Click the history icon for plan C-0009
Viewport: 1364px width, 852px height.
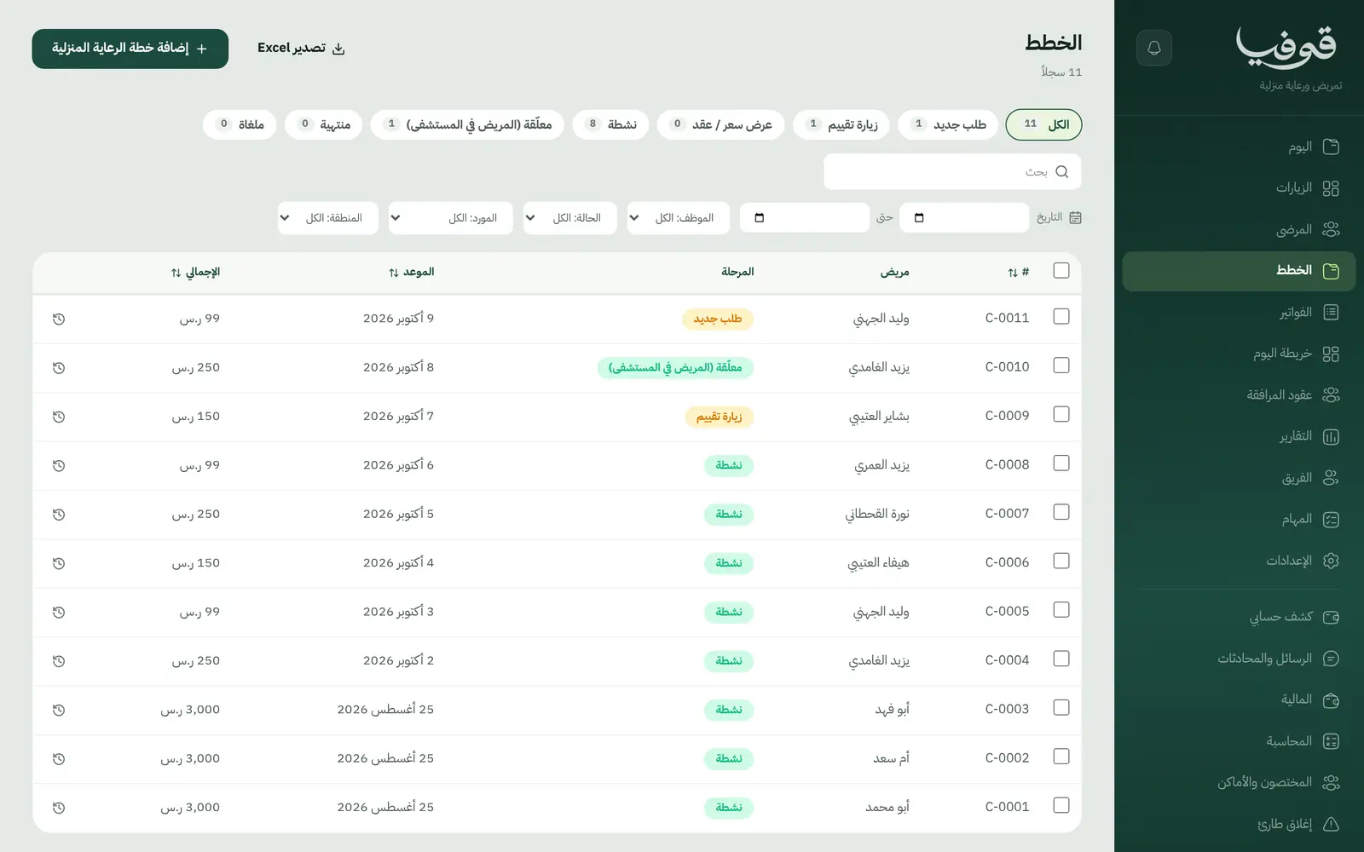coord(59,417)
